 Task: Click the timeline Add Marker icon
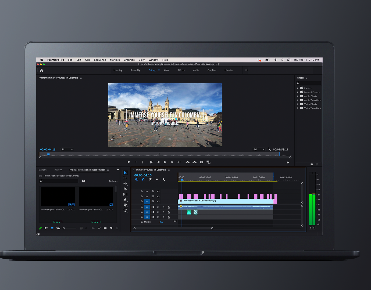pos(157,179)
